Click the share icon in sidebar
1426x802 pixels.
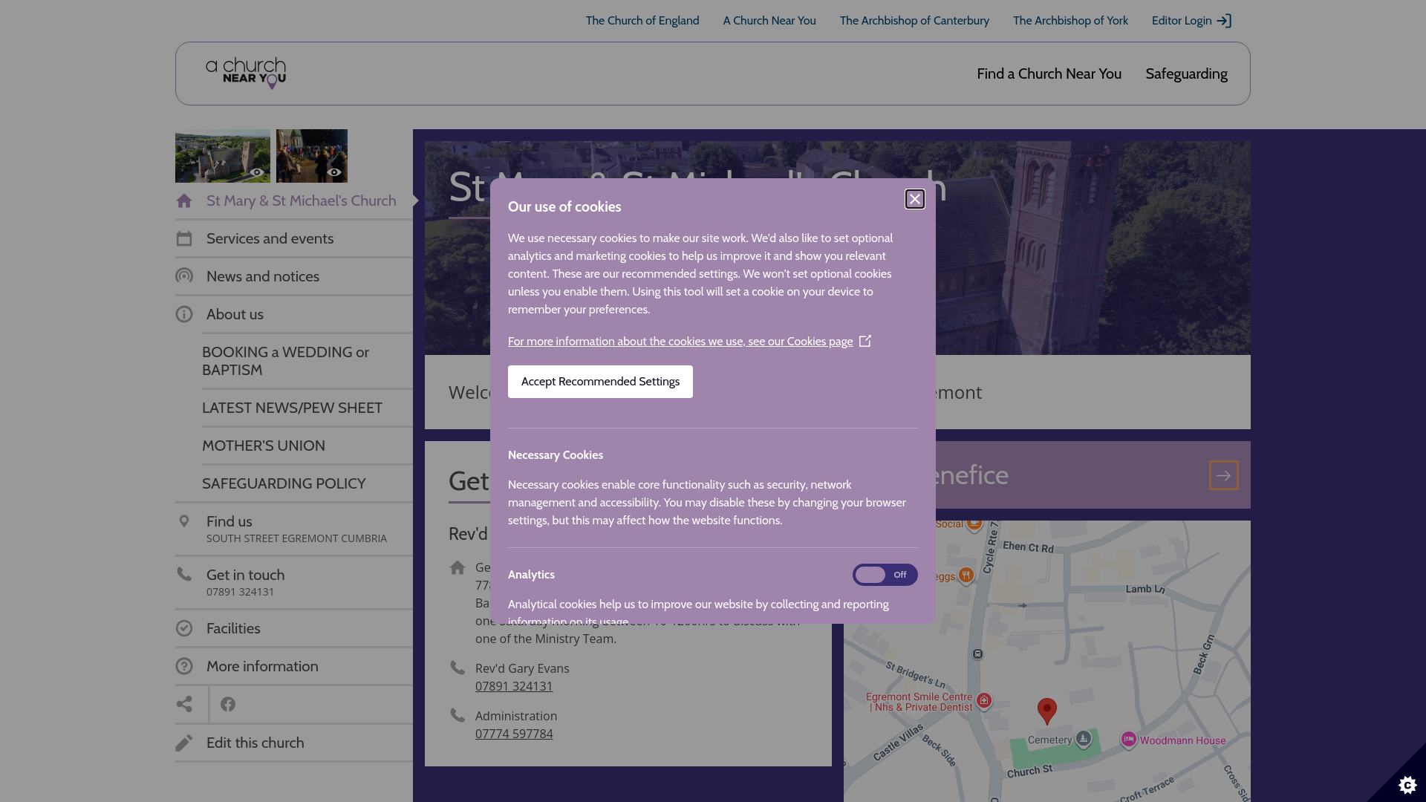coord(184,704)
